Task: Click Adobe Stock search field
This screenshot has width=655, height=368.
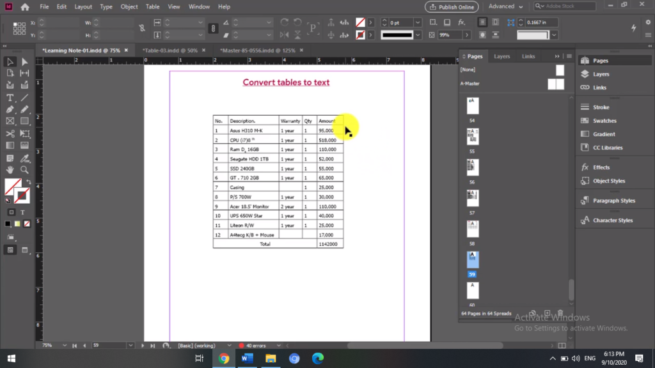Action: click(565, 6)
